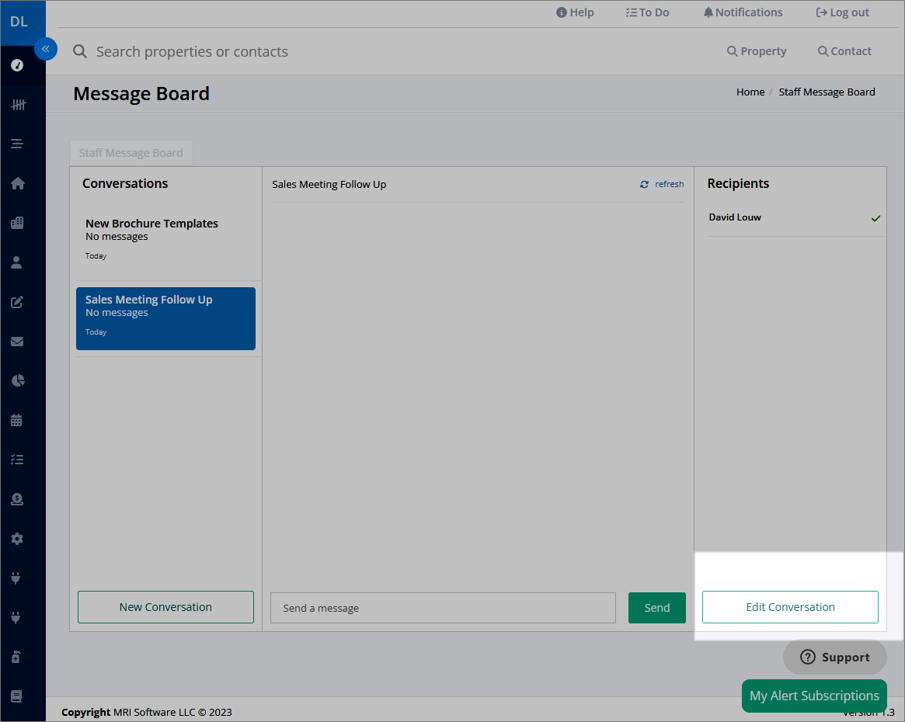Click the refresh arrows icon
Image resolution: width=905 pixels, height=722 pixels.
coord(644,185)
